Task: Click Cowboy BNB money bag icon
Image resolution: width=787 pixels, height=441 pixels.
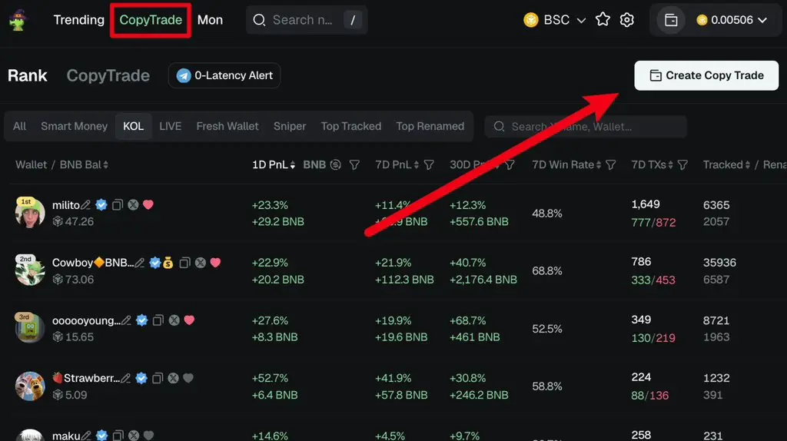Action: point(168,263)
